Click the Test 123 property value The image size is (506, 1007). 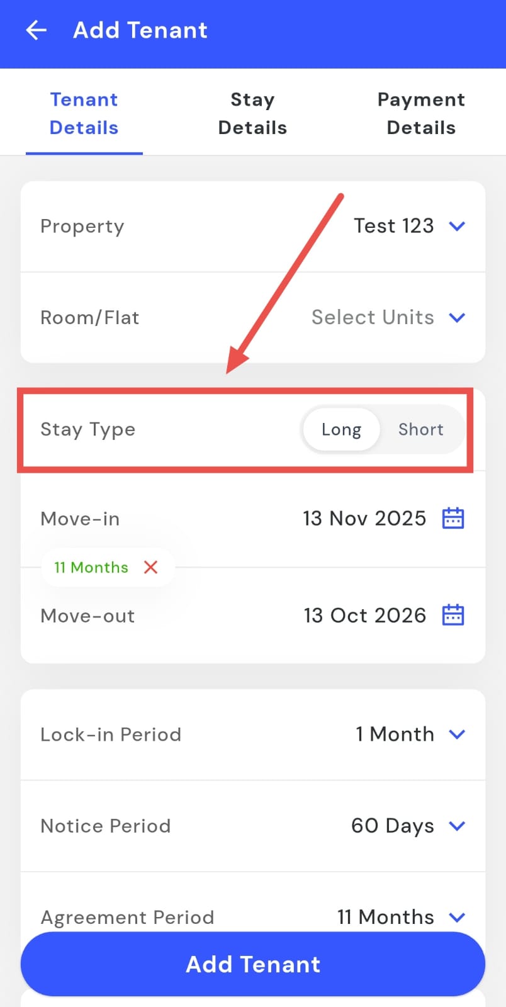(393, 226)
